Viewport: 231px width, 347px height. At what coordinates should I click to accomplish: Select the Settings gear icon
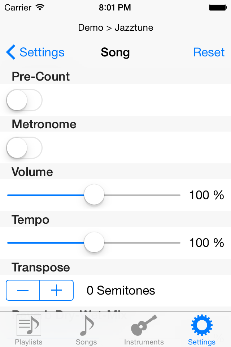tap(202, 325)
